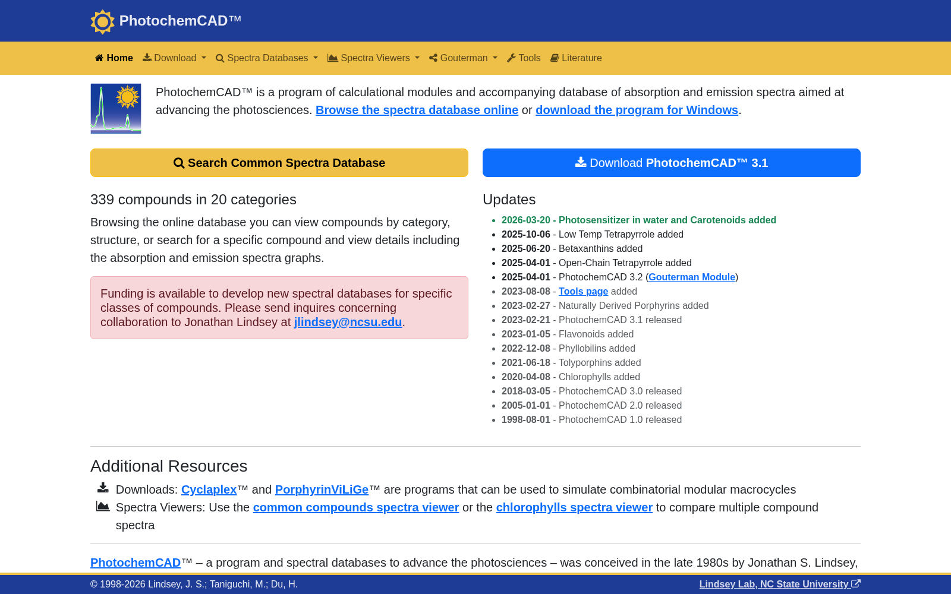This screenshot has width=951, height=594.
Task: Open the PorphyrinViLiGe download link
Action: 322,489
